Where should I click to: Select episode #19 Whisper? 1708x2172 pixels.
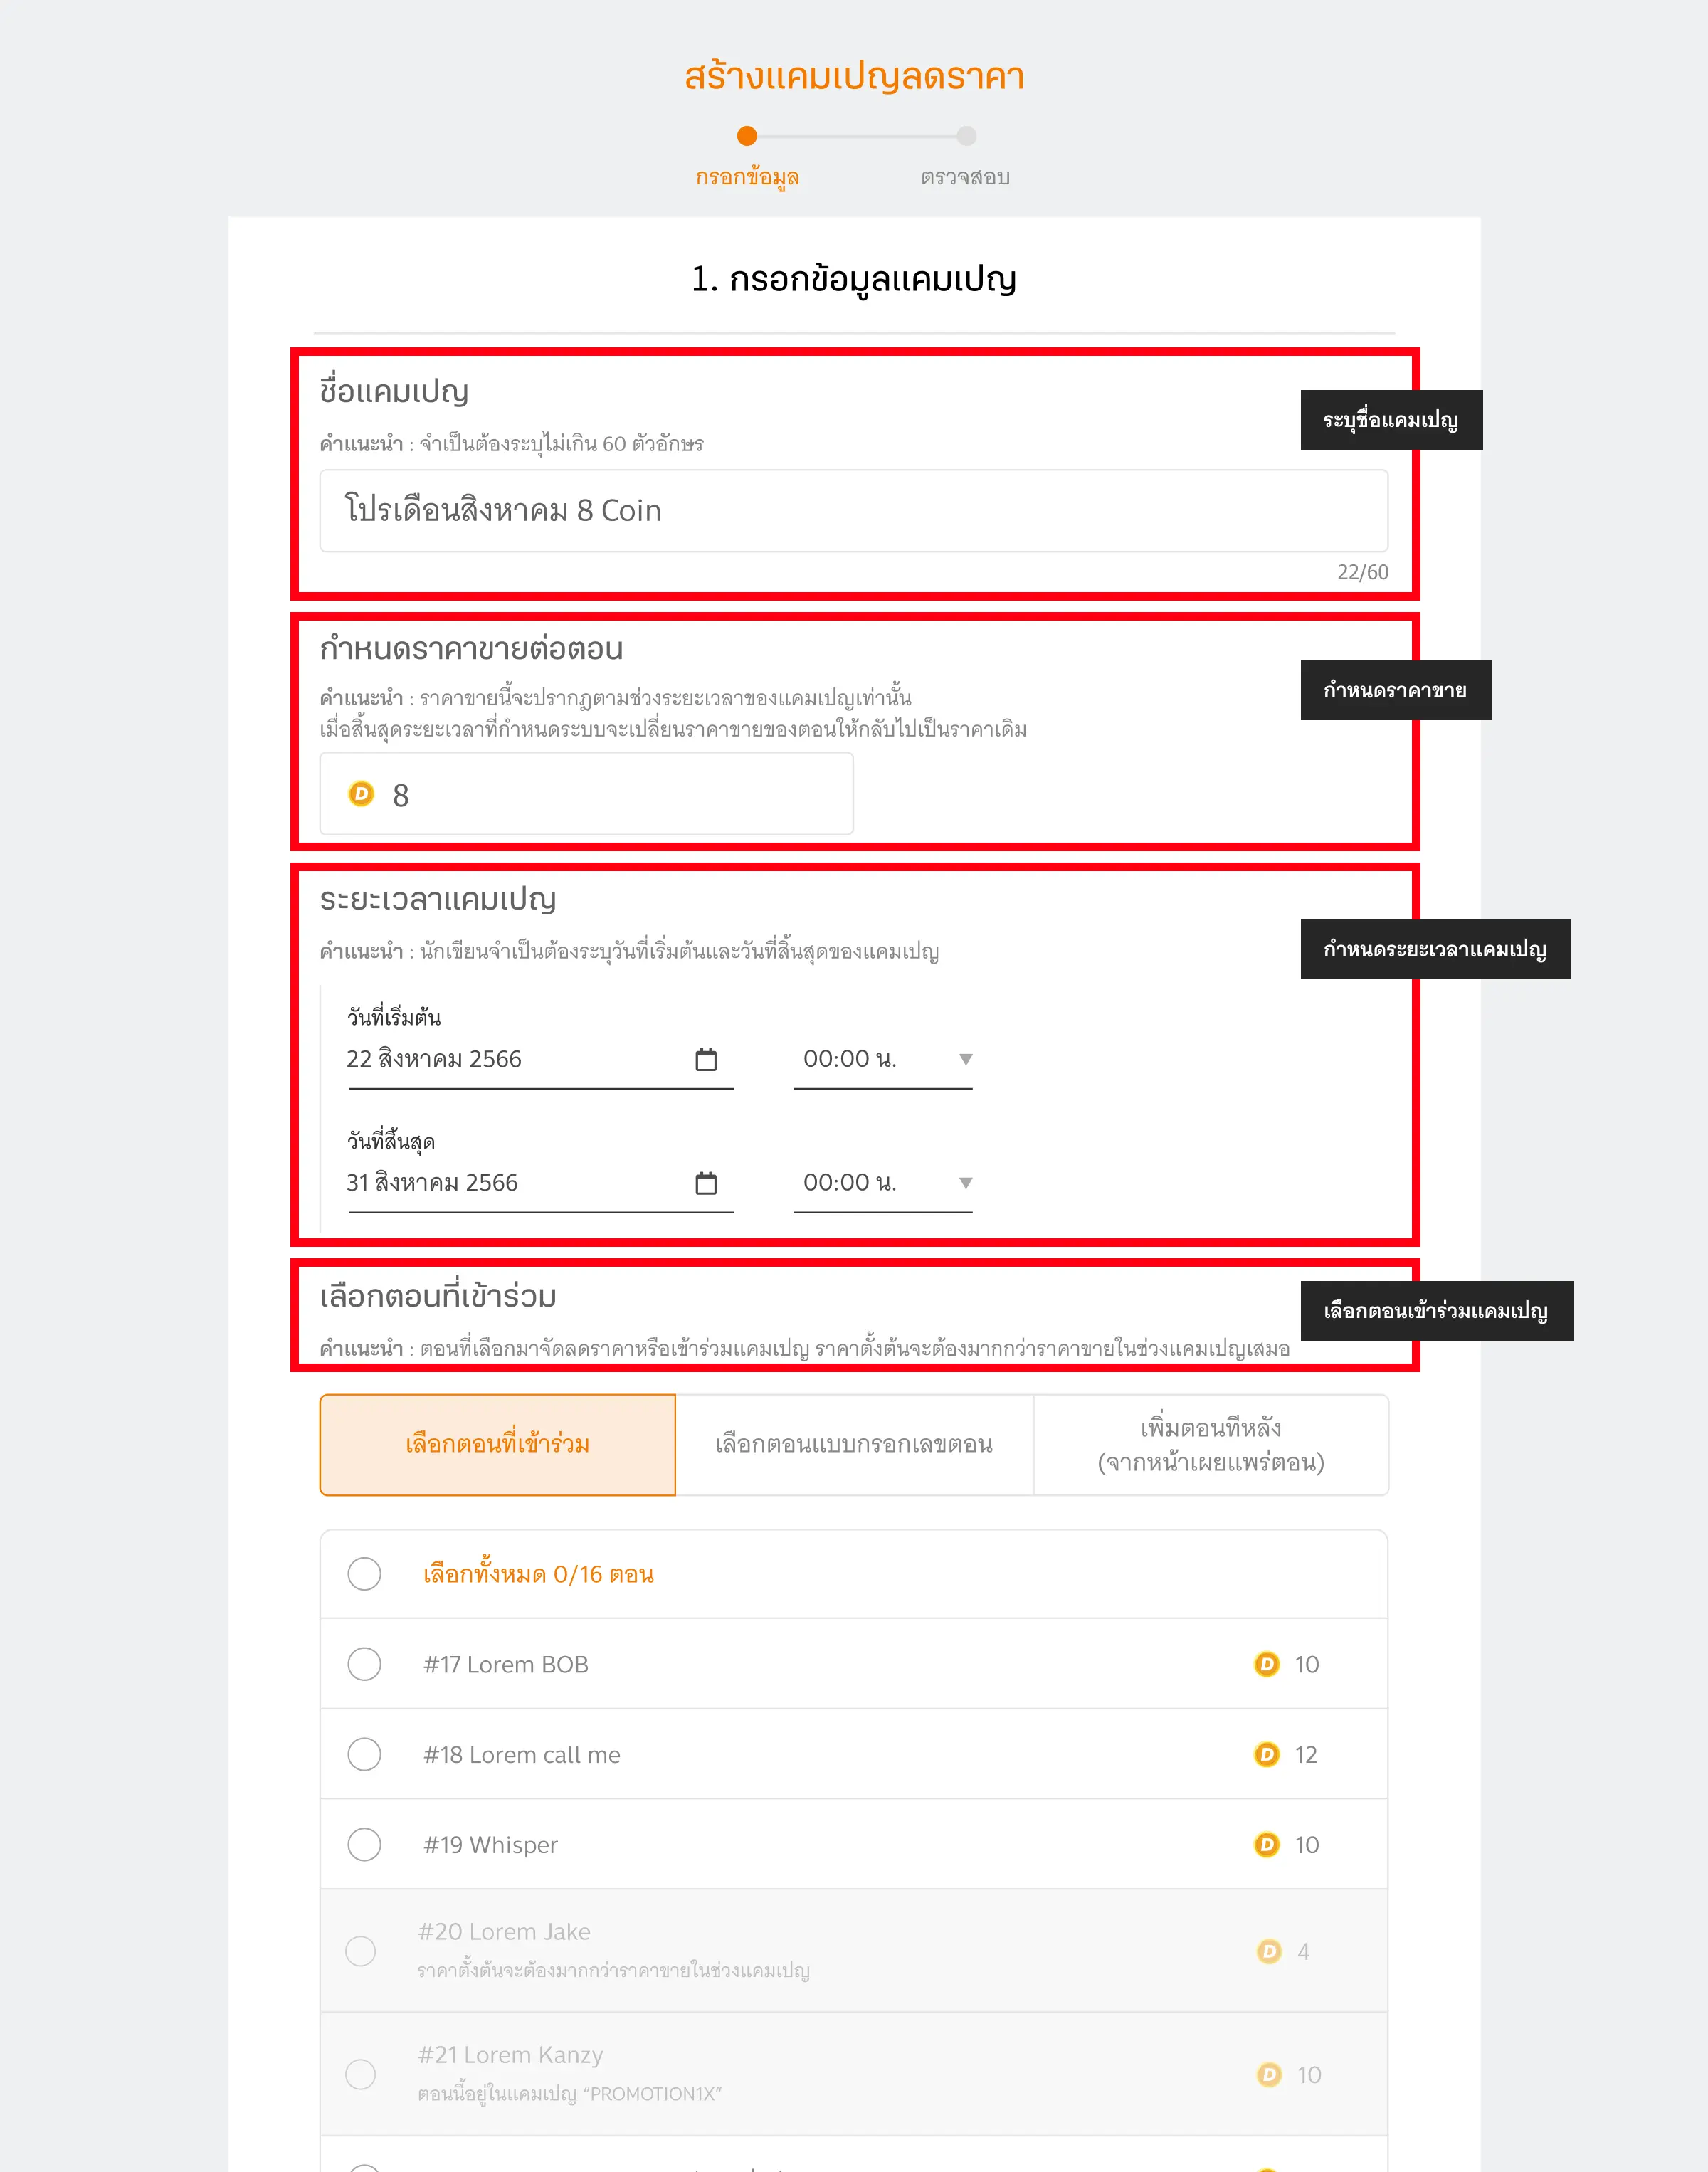(x=364, y=1844)
